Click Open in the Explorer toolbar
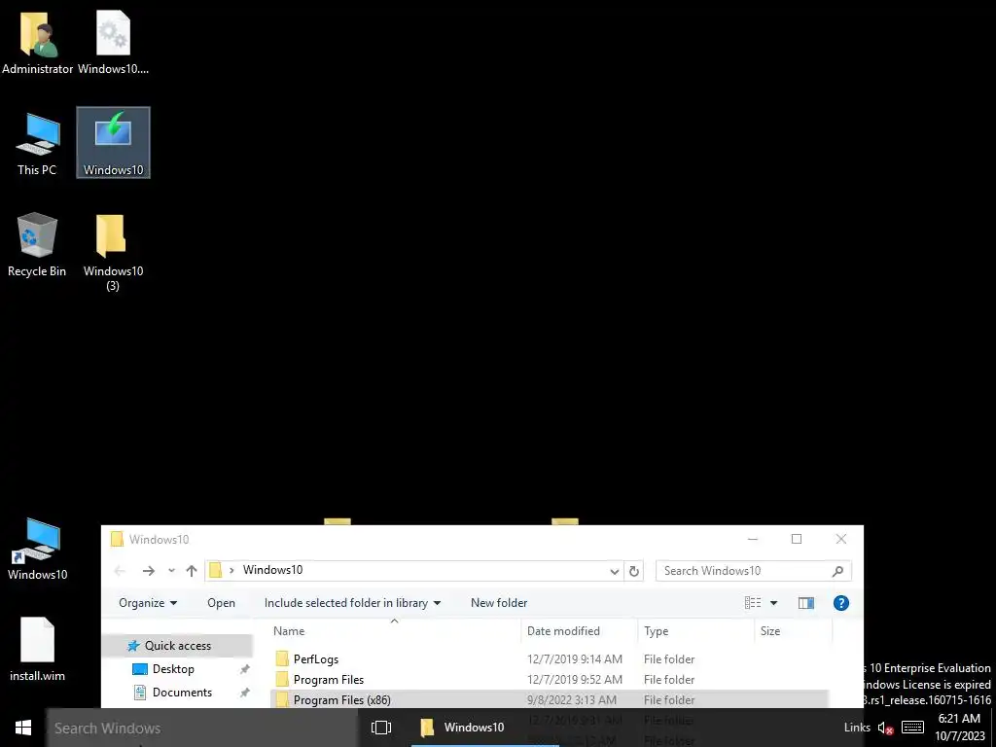Image resolution: width=996 pixels, height=747 pixels. click(x=221, y=603)
